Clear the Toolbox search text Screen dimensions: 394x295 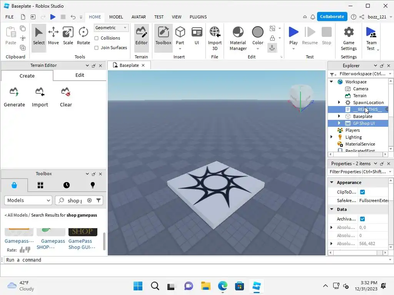[89, 200]
